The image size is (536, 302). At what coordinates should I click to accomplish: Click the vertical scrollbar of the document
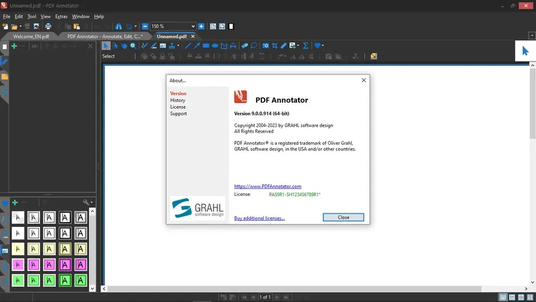tap(533, 103)
